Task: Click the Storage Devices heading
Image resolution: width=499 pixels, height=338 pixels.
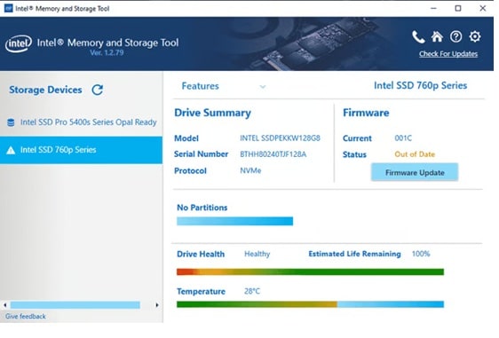Action: [45, 90]
